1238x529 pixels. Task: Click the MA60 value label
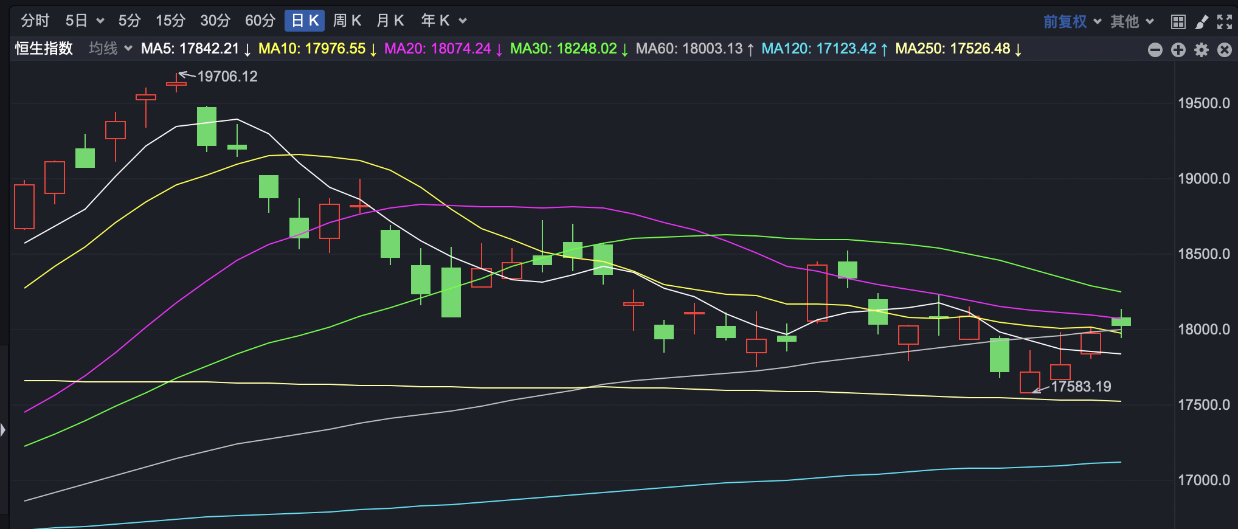pyautogui.click(x=695, y=49)
